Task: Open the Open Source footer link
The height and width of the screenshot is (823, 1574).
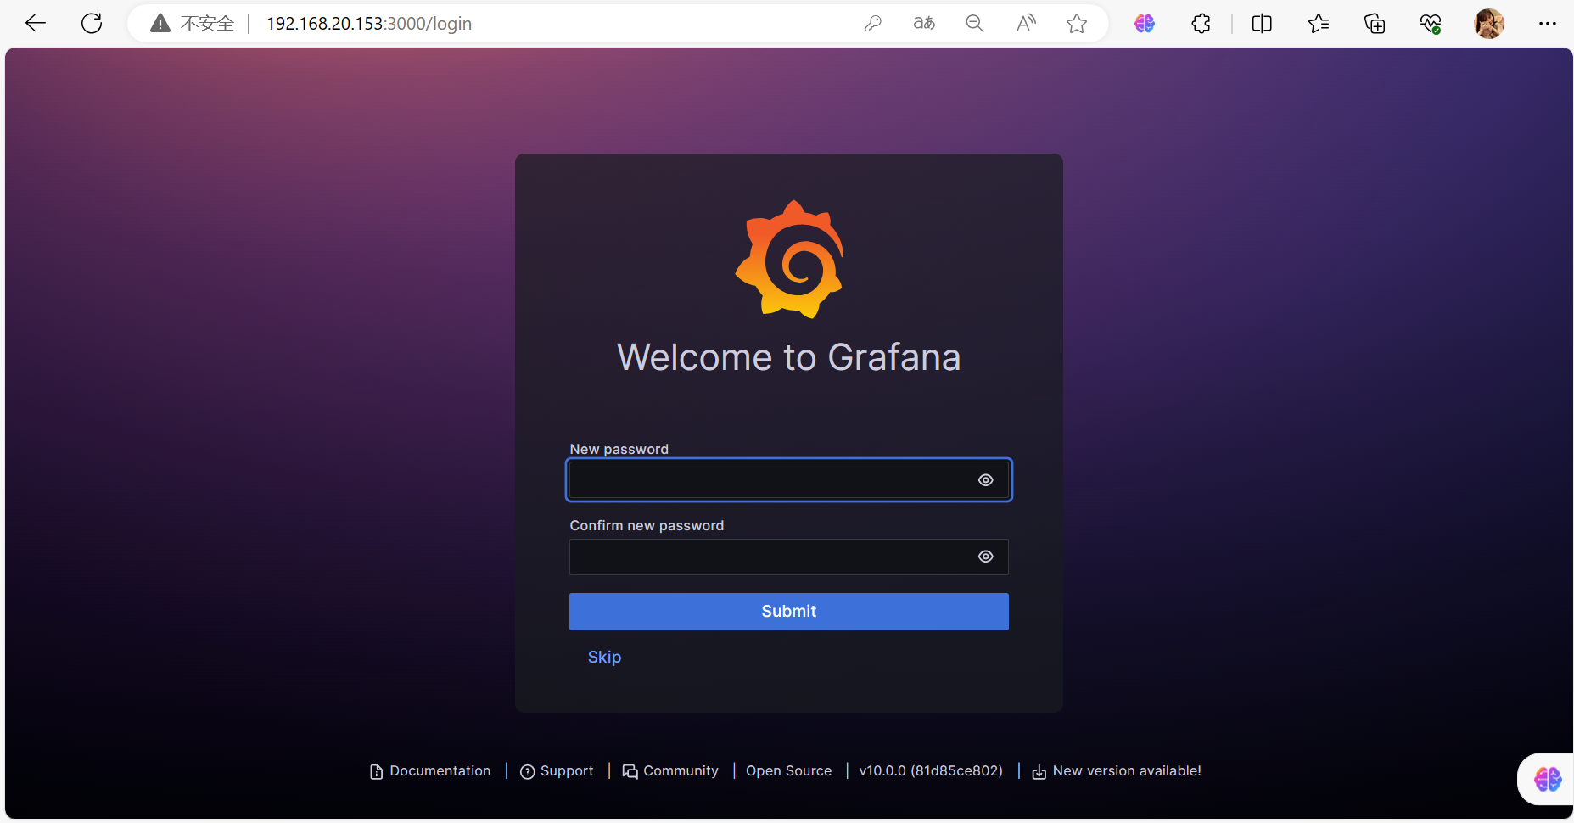Action: coord(789,771)
